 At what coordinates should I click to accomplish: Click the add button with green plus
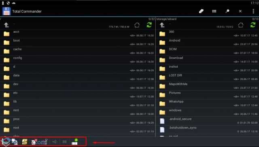point(74,142)
